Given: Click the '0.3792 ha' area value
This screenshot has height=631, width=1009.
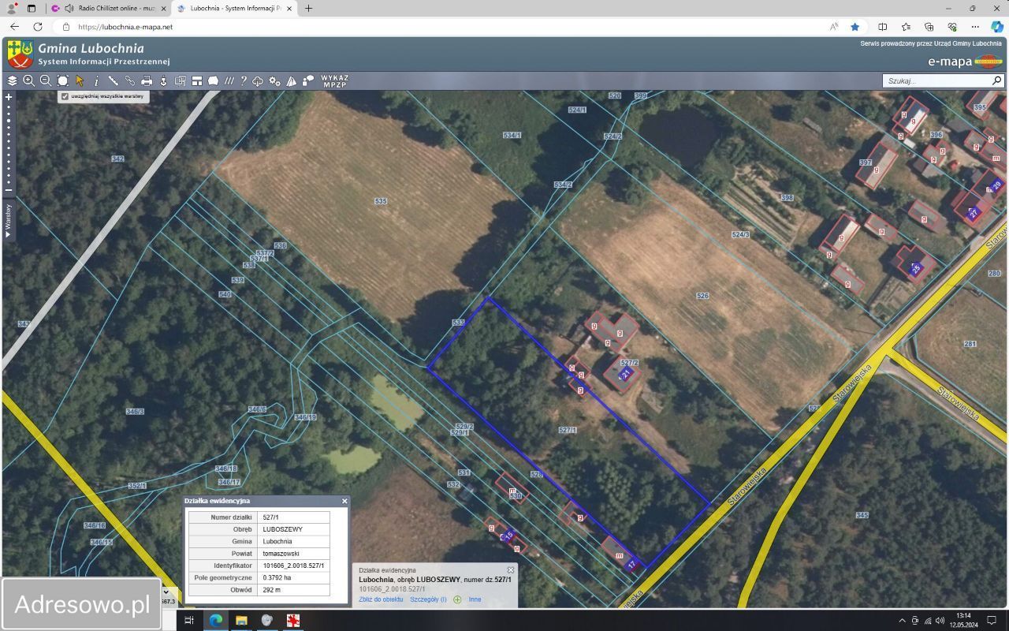Looking at the screenshot, I should coord(293,577).
